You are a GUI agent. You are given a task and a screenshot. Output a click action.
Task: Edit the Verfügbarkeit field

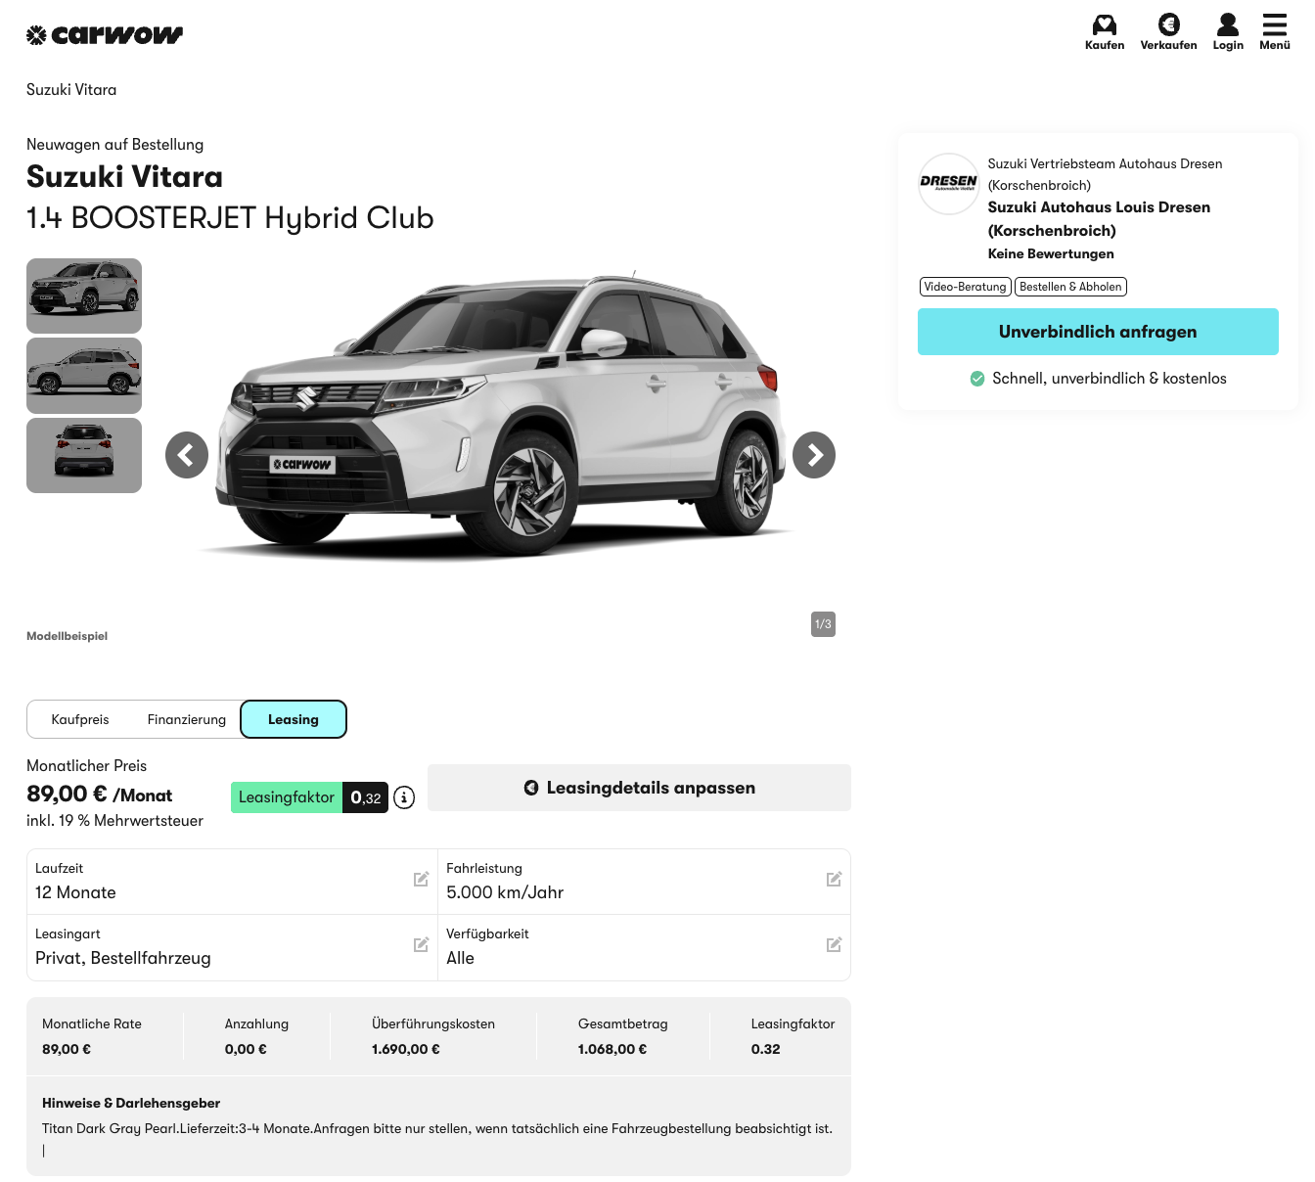834,945
